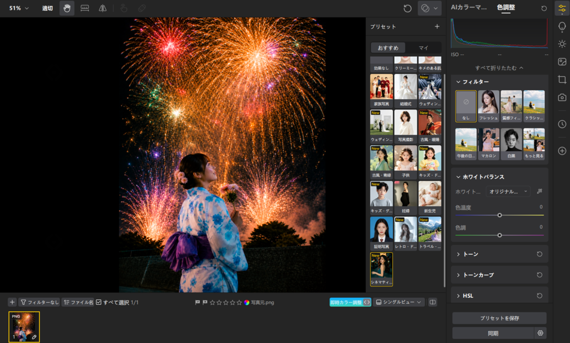The height and width of the screenshot is (343, 570).
Task: Pick white balance with eyedropper icon
Action: pyautogui.click(x=539, y=191)
